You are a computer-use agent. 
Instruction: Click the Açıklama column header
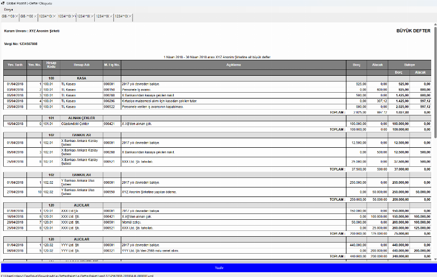[234, 65]
